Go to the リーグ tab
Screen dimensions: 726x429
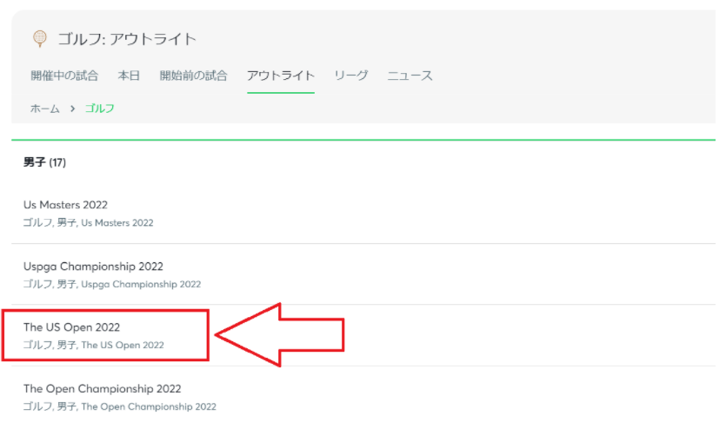tap(351, 76)
